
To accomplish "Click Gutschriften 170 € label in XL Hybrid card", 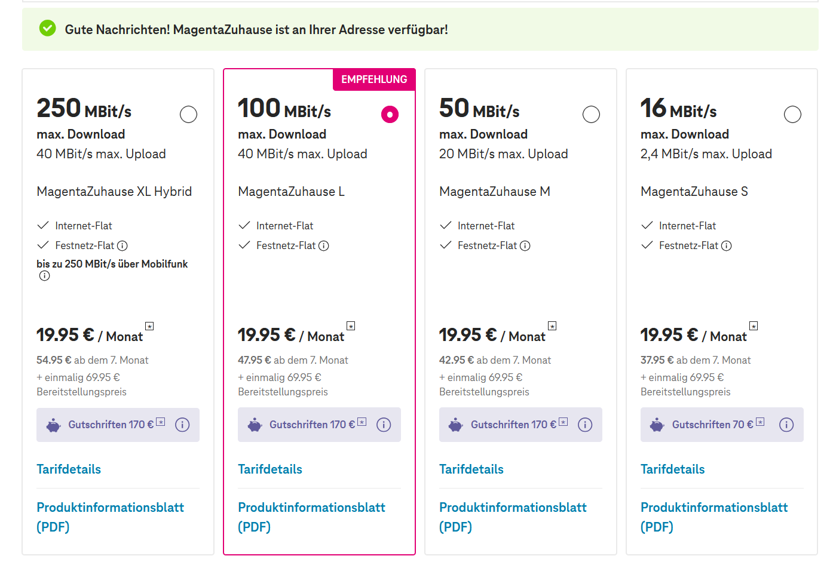I will coord(111,425).
